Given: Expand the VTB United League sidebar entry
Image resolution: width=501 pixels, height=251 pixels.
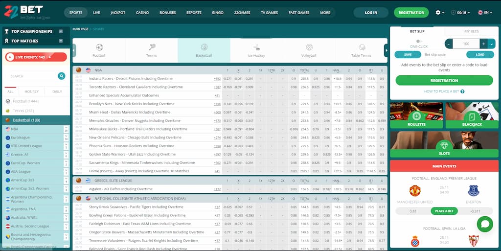Looking at the screenshot, I should point(66,146).
